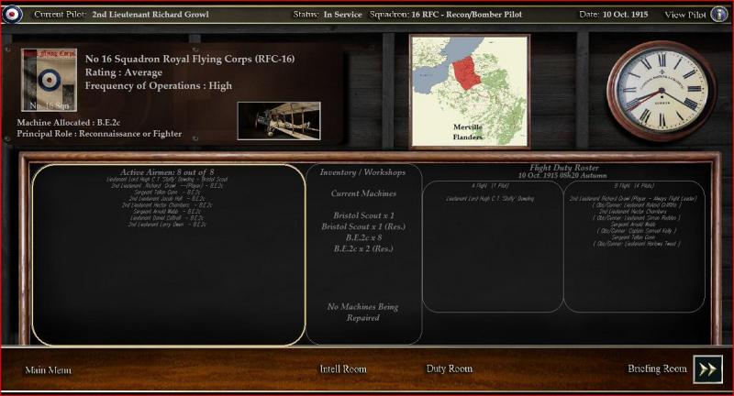
Task: Select Hector Chambers in B Flight roster
Action: click(635, 212)
